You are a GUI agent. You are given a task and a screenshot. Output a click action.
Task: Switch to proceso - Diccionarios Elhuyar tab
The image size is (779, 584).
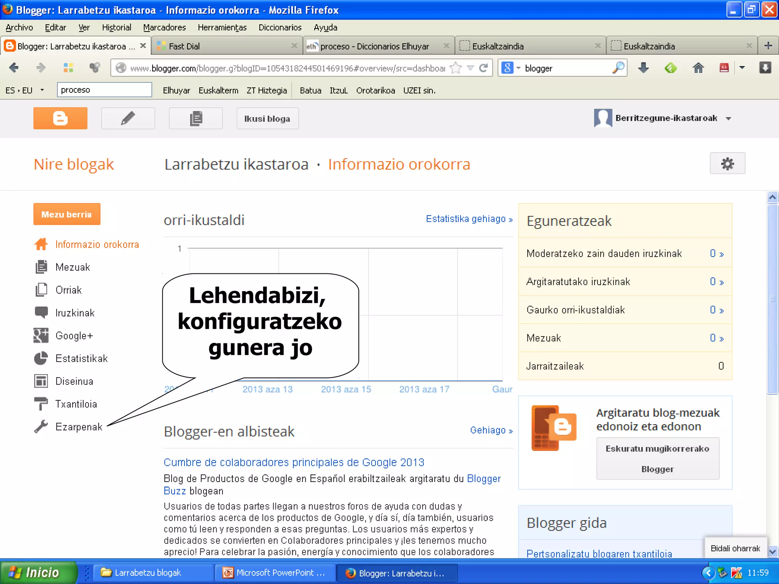(x=378, y=46)
